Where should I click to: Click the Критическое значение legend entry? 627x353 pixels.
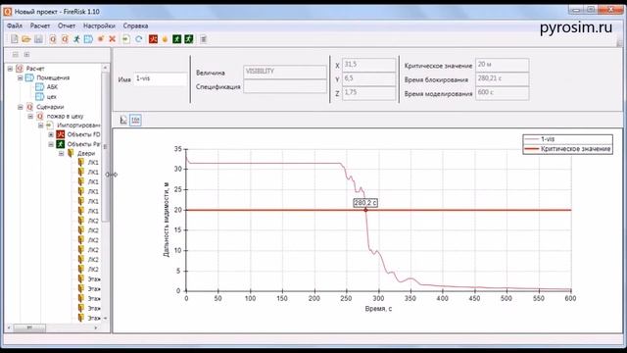(568, 149)
